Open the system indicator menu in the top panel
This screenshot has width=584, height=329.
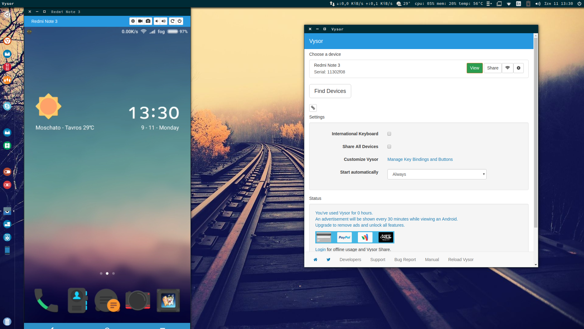pyautogui.click(x=489, y=4)
